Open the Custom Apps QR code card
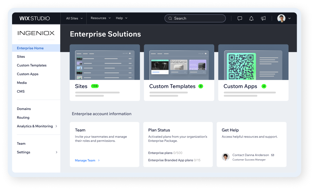312x190 pixels. (253, 72)
